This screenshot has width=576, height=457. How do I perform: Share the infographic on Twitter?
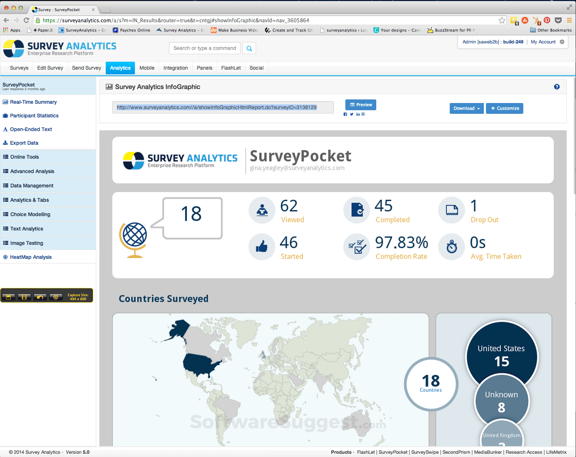click(x=351, y=114)
